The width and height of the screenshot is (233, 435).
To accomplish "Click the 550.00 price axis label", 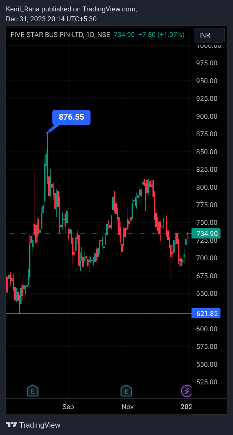I will click(207, 364).
